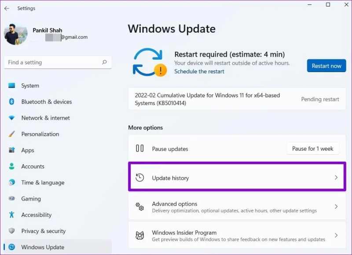Click the Bluetooth icon in sidebar

[12, 102]
